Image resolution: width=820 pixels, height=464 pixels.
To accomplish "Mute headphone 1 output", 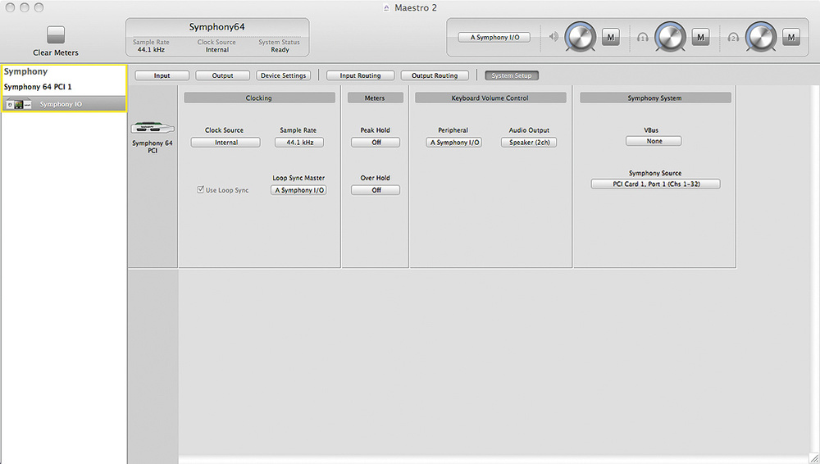I will pos(700,37).
